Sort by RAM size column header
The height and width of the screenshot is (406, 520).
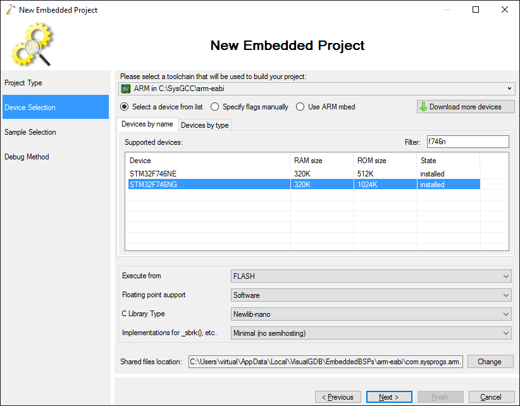321,161
